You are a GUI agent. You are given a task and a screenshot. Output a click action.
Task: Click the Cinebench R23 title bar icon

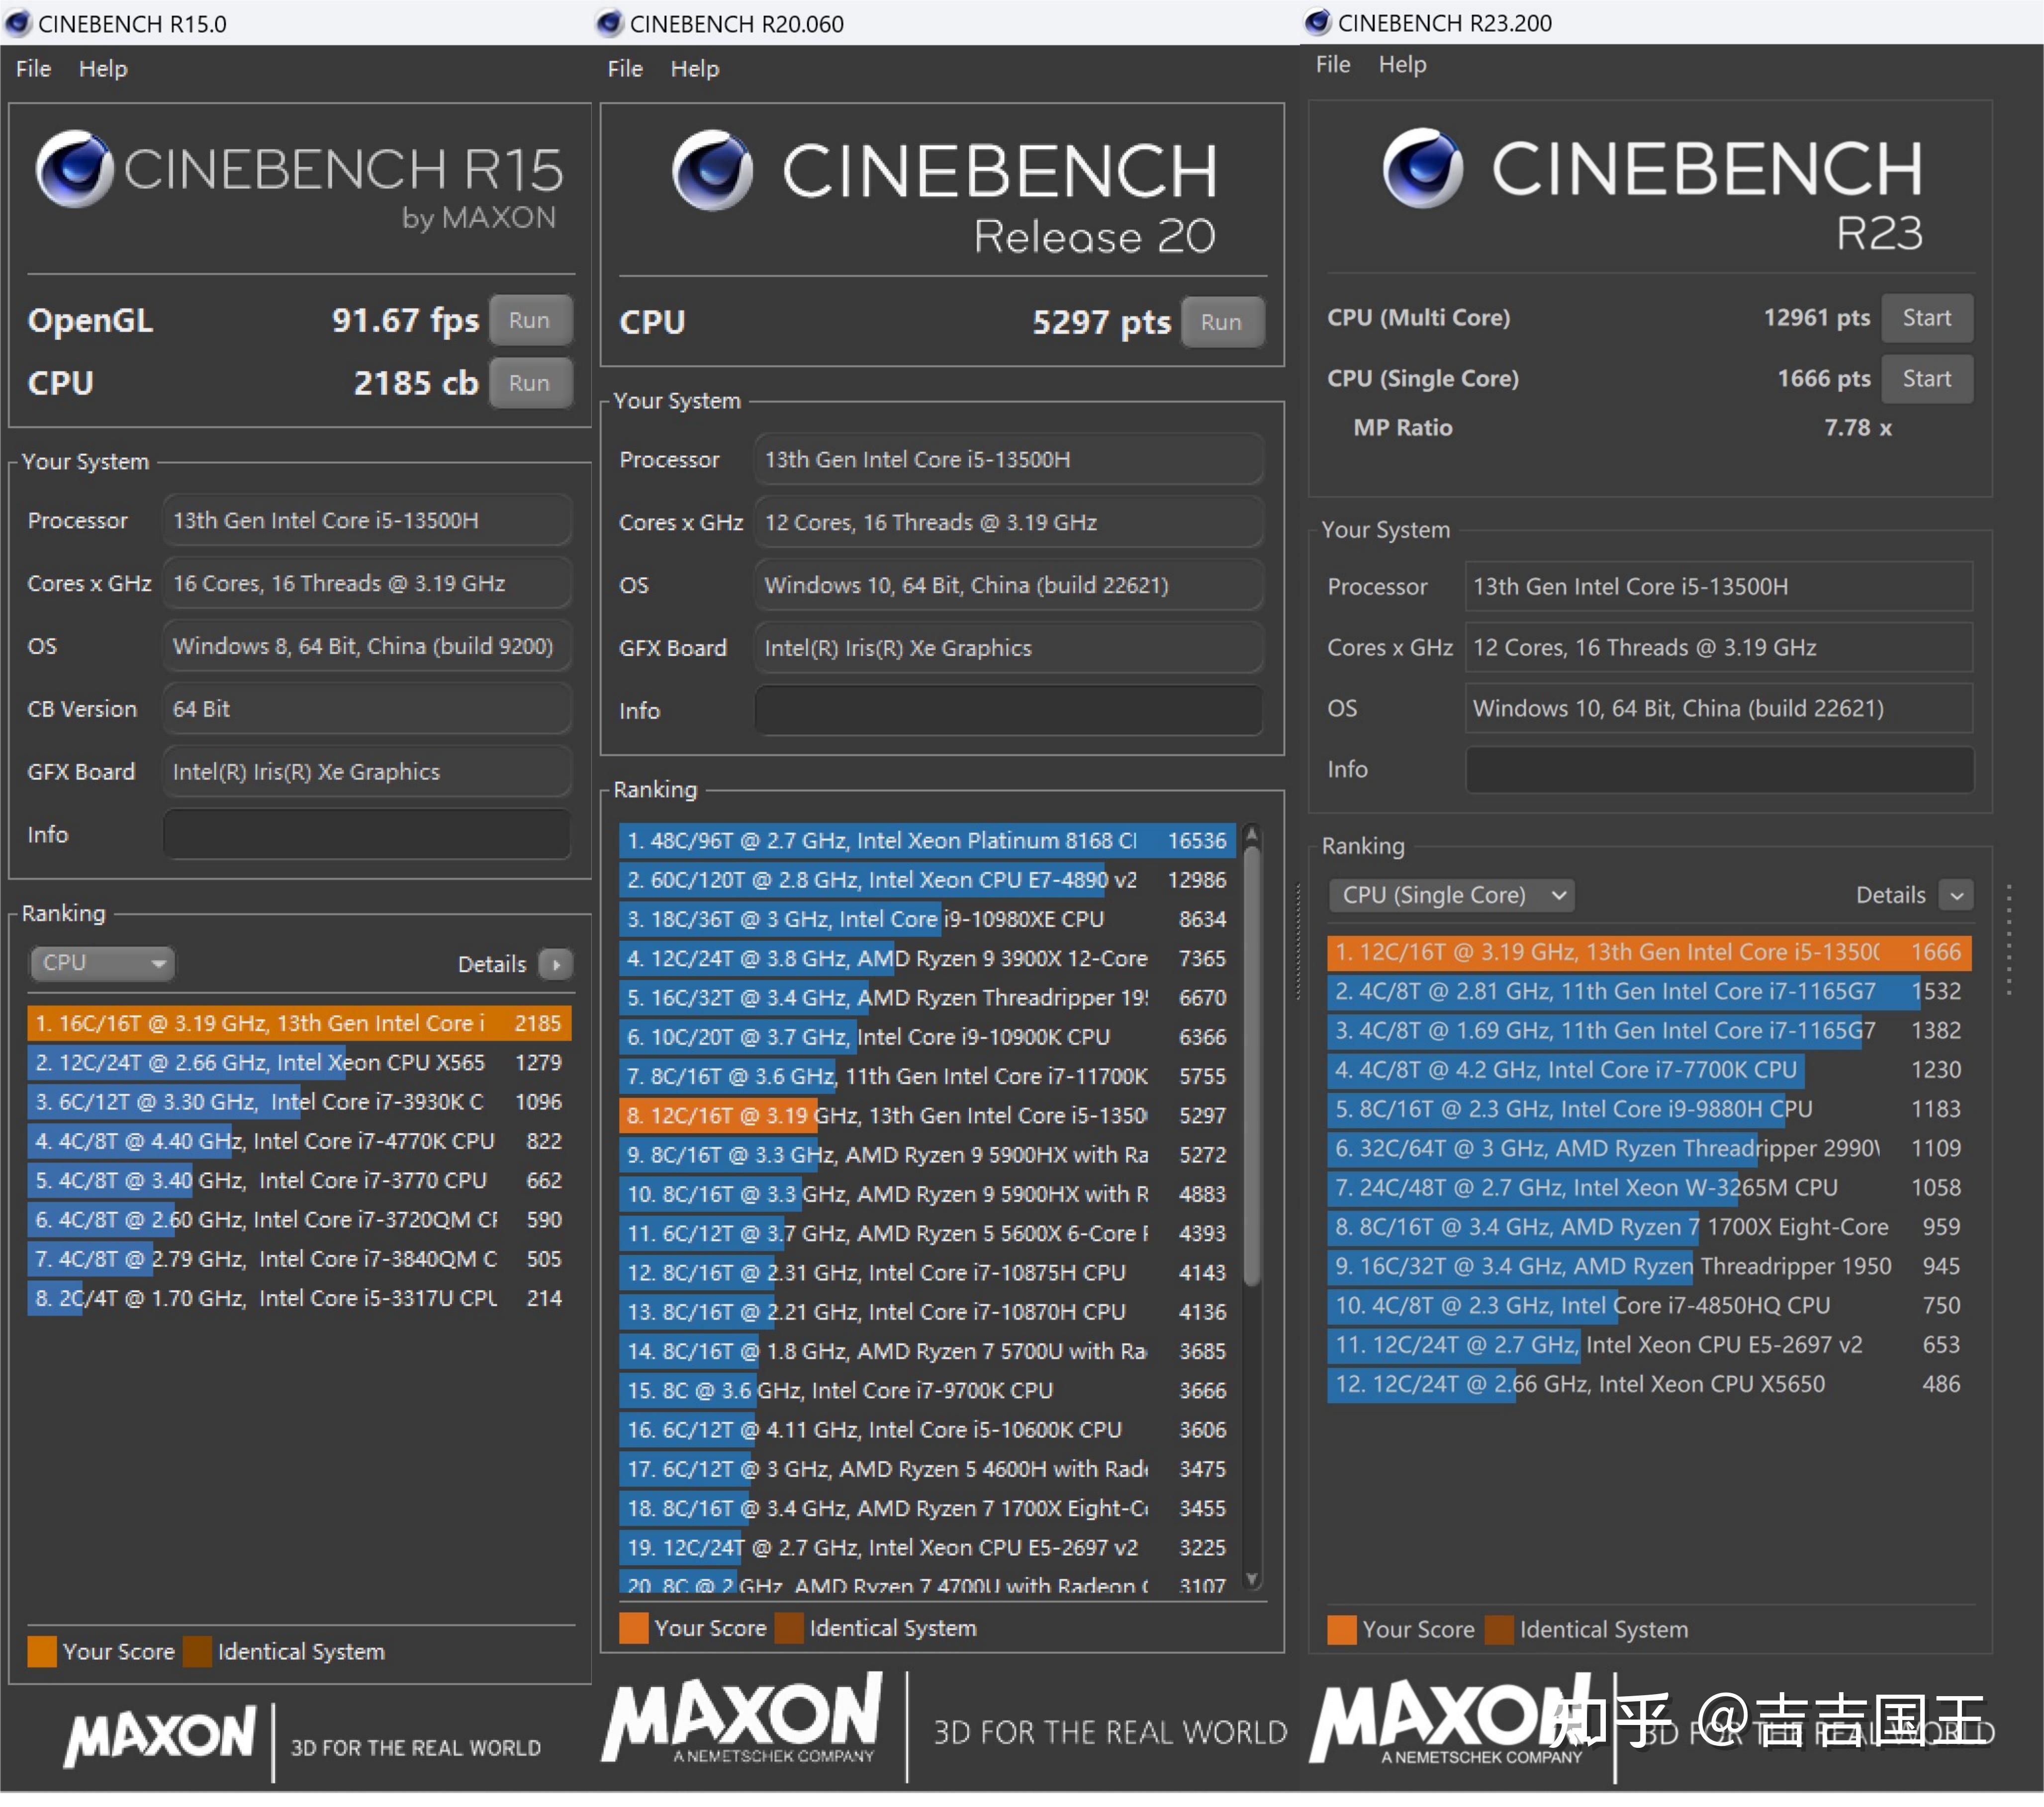pos(1317,22)
